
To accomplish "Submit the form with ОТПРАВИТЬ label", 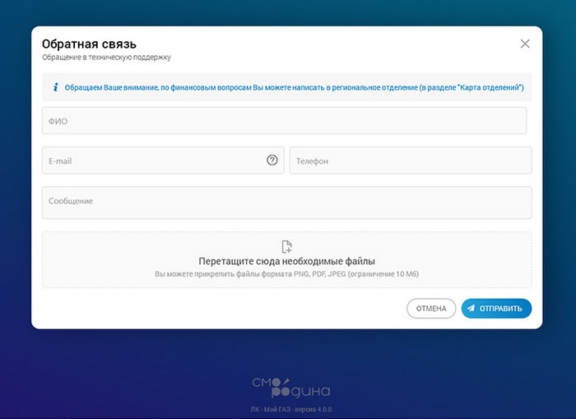I will 500,309.
